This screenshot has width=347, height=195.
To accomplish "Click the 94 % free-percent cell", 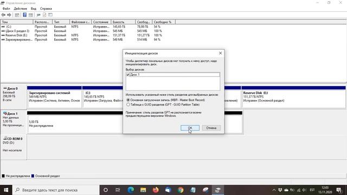I will pos(157,40).
